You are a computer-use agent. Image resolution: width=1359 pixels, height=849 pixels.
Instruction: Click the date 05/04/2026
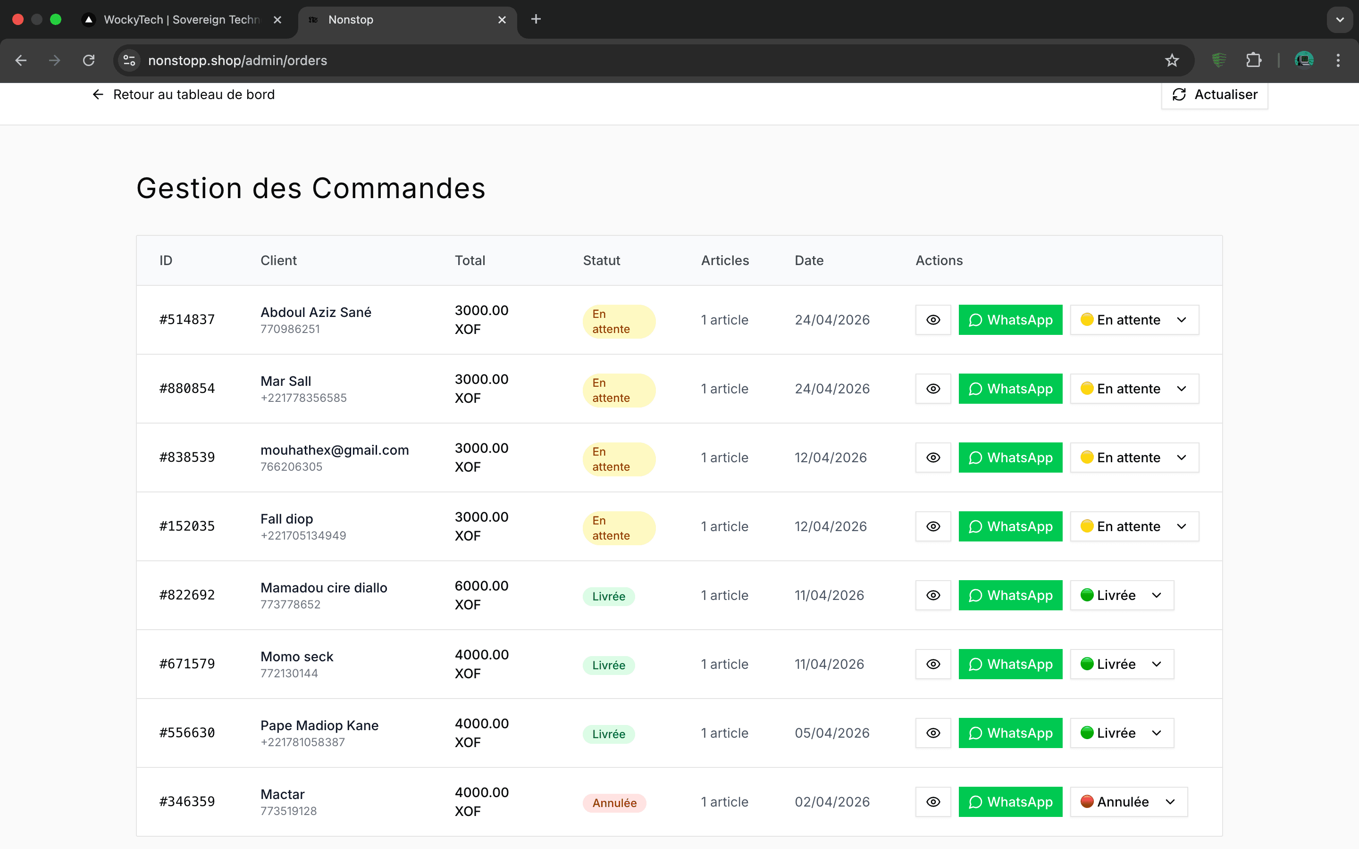(x=832, y=733)
